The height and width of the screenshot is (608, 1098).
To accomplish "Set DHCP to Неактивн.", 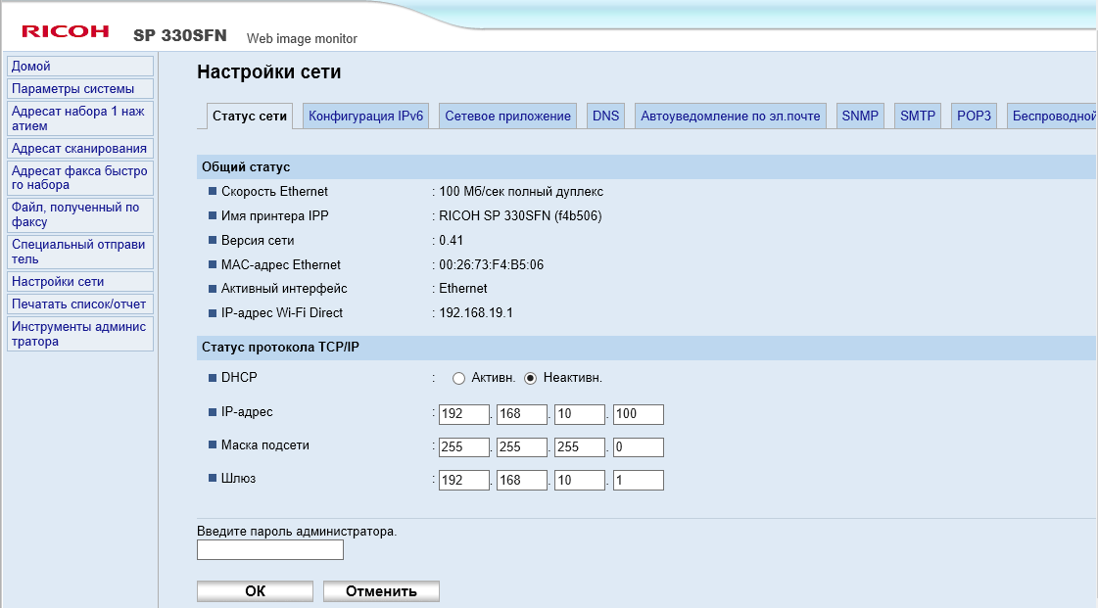I will [x=531, y=379].
